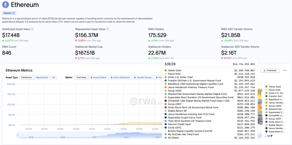The image size is (292, 145).
Task: Go to next legend page arrow
Action: [271, 136]
